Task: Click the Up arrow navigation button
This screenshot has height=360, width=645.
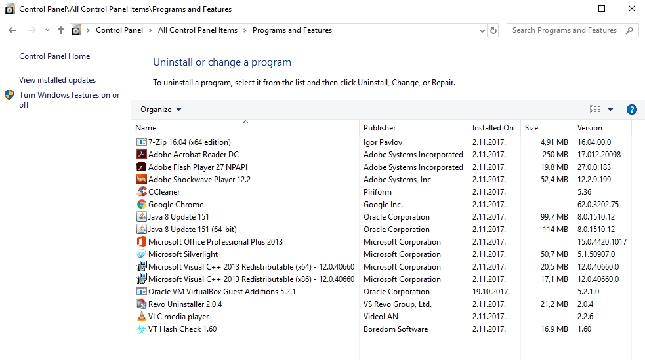Action: point(61,30)
